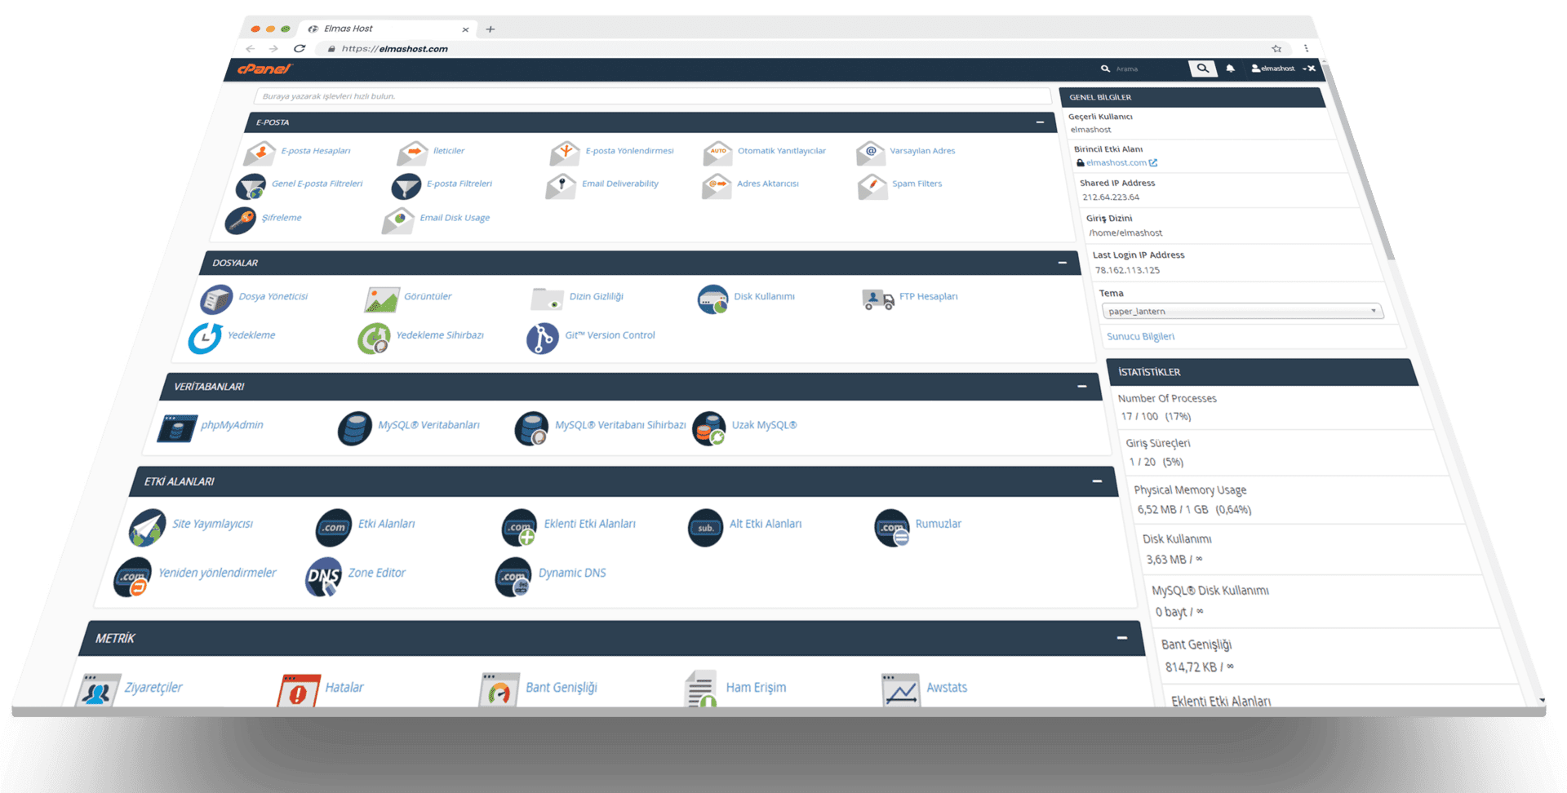Screen dimensions: 1567x793
Task: Bookmark page with the star icon
Action: (1276, 48)
